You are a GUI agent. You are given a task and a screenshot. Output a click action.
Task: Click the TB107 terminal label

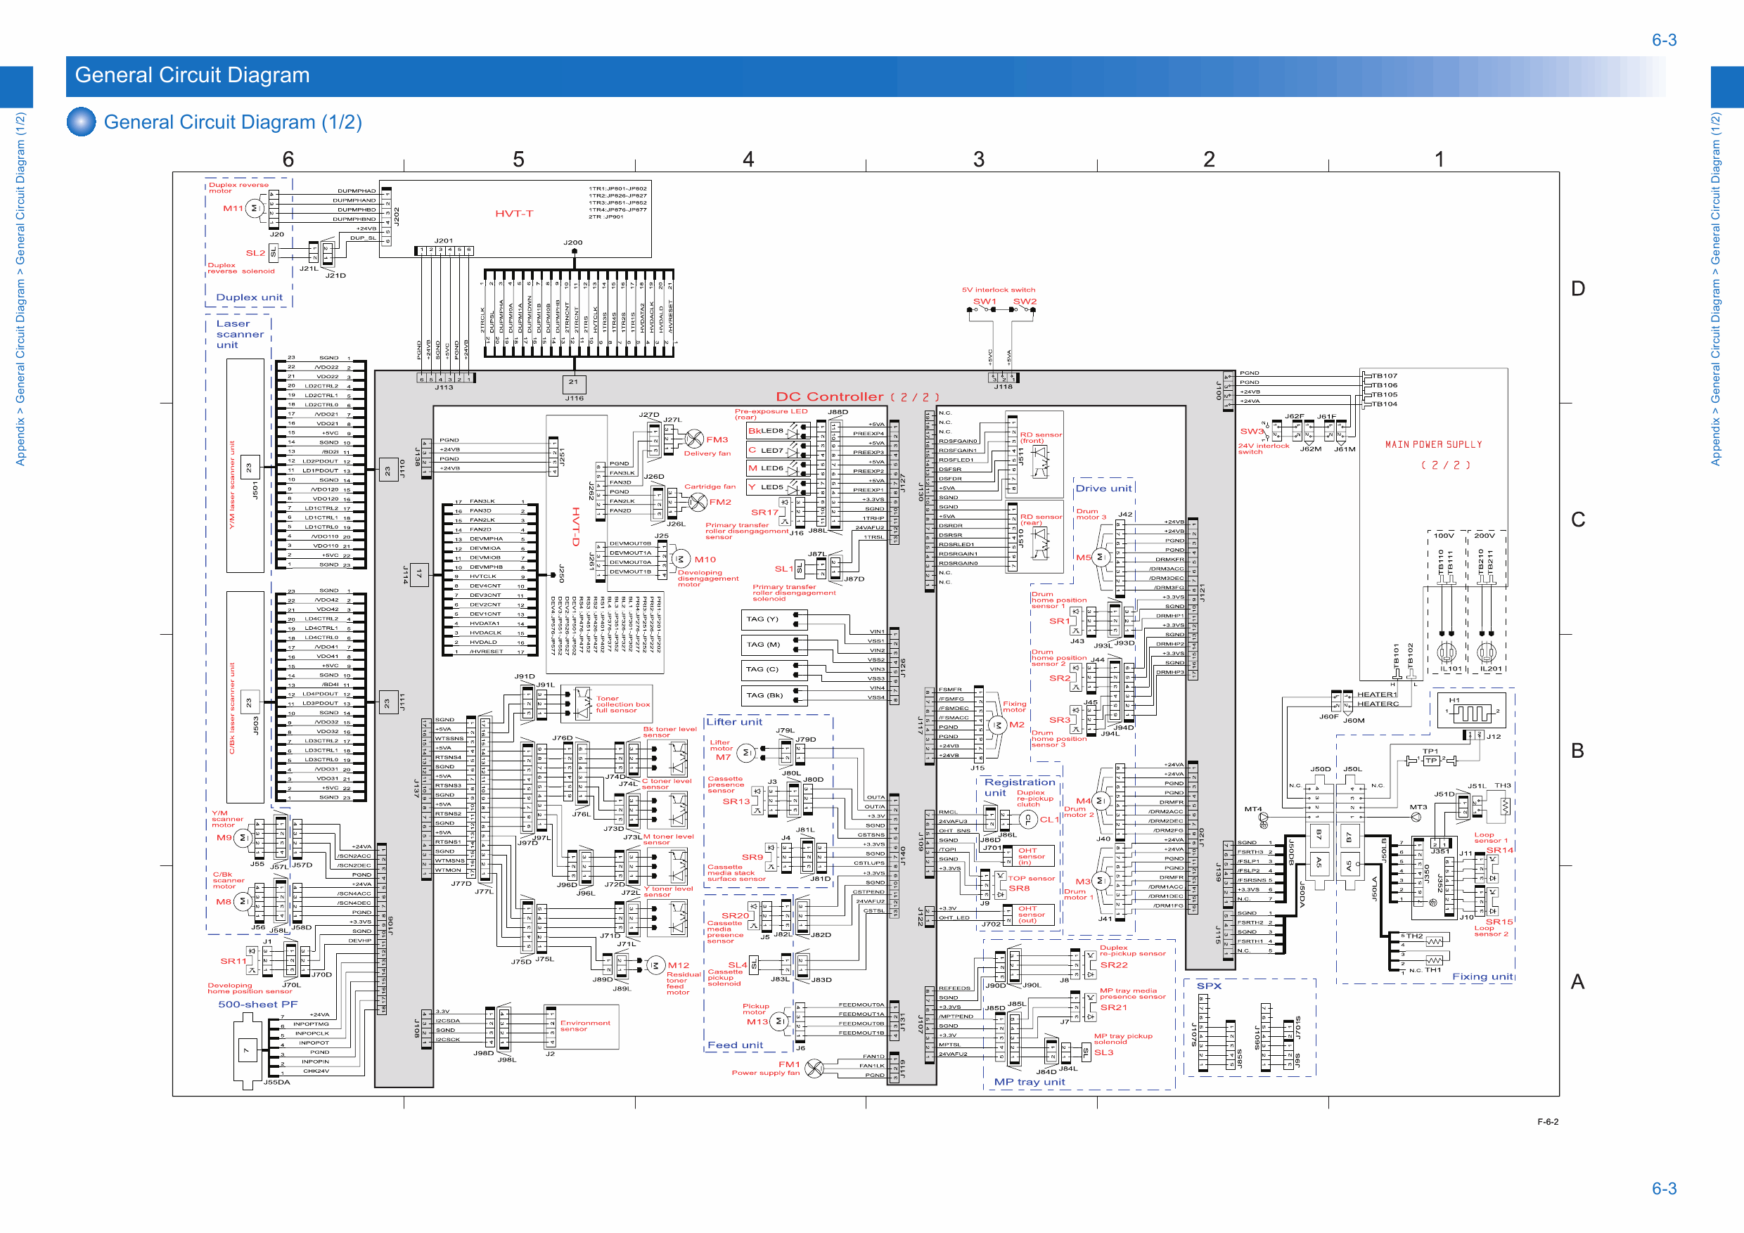pyautogui.click(x=1384, y=376)
